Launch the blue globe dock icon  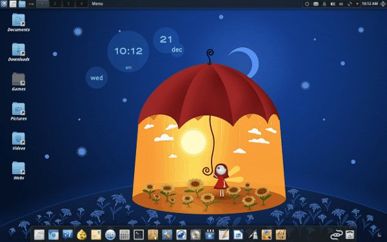pyautogui.click(x=181, y=235)
